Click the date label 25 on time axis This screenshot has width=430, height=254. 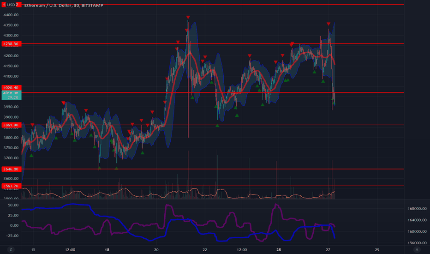[x=279, y=249]
